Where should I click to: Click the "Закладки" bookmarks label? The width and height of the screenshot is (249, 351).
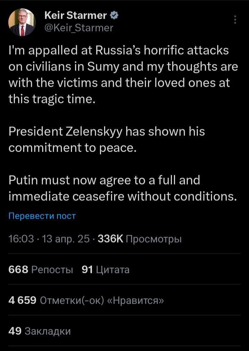click(48, 331)
